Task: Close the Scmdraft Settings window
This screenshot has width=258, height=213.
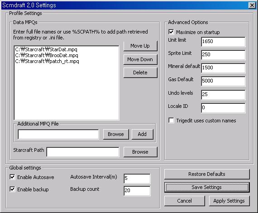Action: pos(252,5)
